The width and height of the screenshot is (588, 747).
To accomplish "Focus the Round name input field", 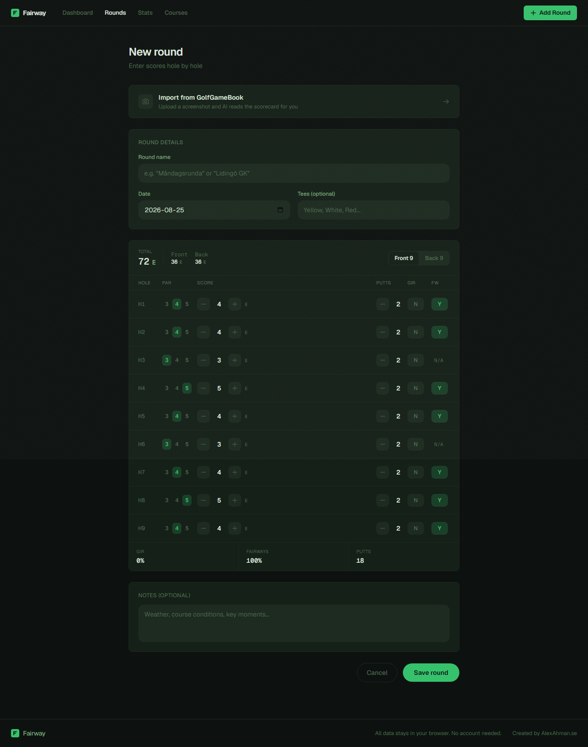I will 294,173.
